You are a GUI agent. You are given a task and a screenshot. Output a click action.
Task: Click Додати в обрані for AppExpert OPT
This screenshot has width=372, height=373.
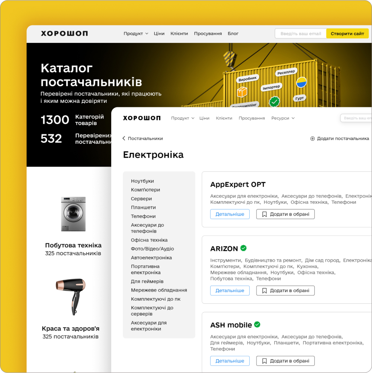[x=285, y=214]
